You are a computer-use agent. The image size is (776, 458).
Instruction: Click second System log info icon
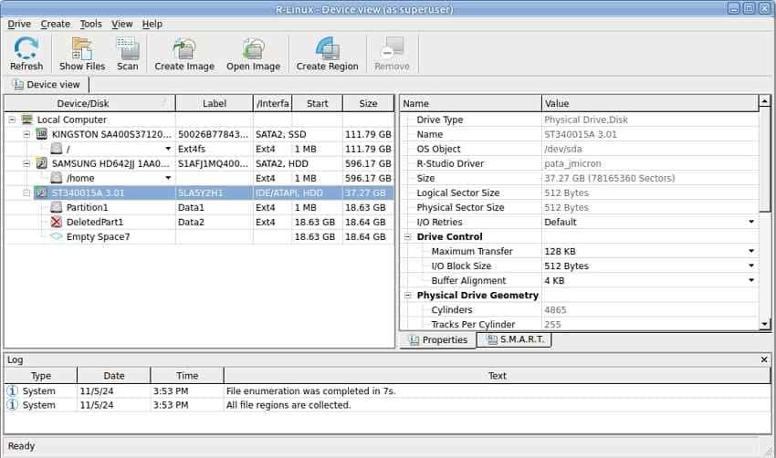click(x=13, y=404)
